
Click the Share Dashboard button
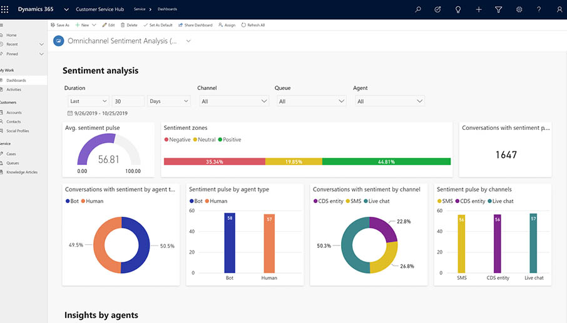pos(195,25)
